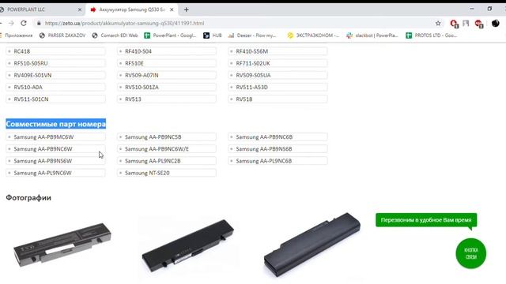Click the Совместимые парт номера heading
This screenshot has height=284, width=506.
[56, 124]
